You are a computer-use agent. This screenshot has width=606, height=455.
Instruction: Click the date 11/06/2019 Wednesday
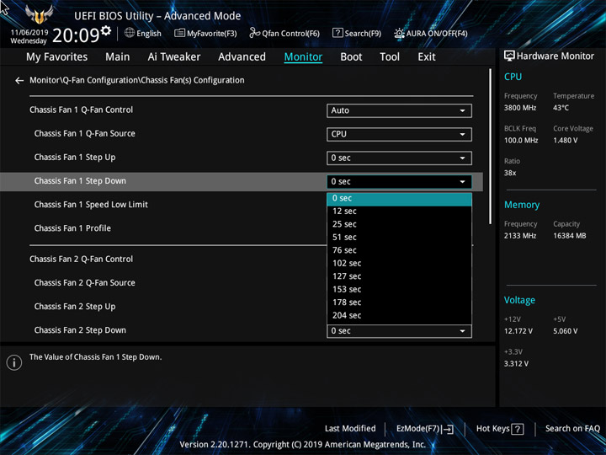pyautogui.click(x=29, y=37)
